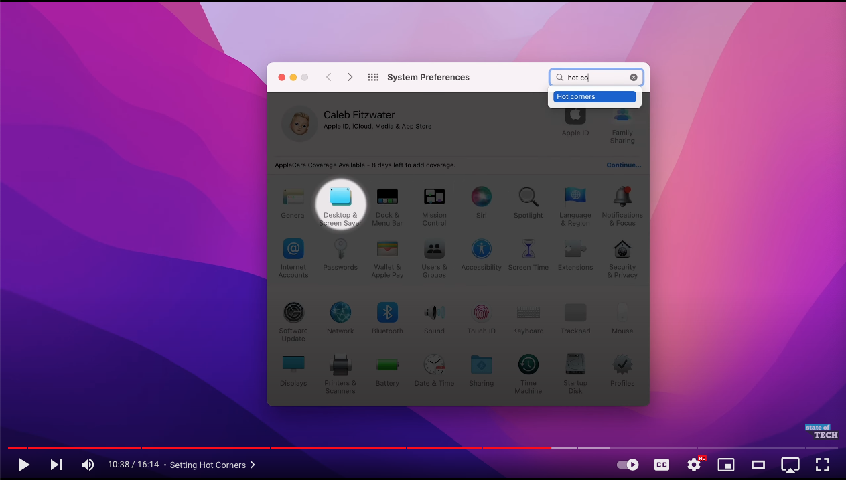
Task: Open Users & Groups pane
Action: coord(434,249)
